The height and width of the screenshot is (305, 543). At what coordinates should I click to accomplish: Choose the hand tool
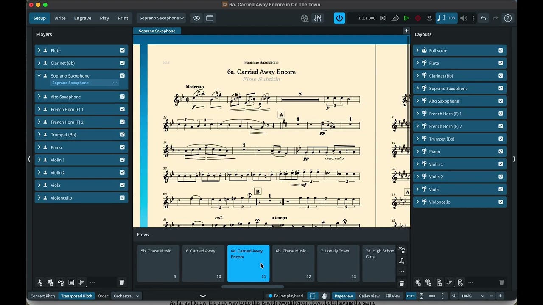coord(325,296)
